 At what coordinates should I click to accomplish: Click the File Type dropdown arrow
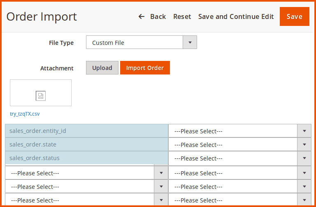(x=190, y=42)
